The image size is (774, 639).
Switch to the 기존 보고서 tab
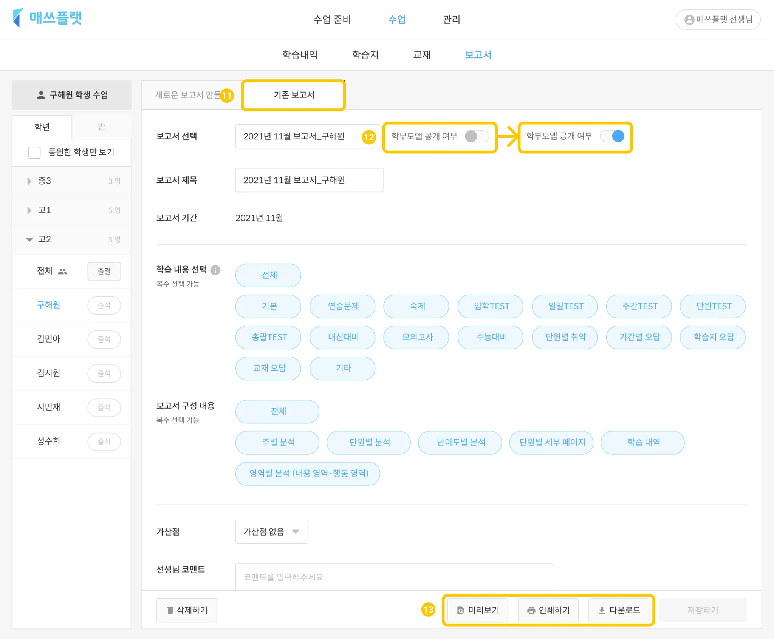click(294, 95)
